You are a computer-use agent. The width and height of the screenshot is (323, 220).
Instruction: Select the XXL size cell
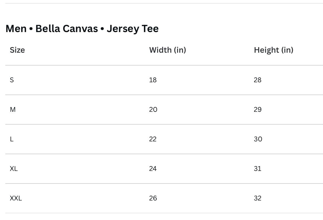coord(16,198)
